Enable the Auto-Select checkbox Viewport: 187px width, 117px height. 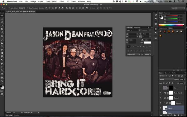pyautogui.click(x=9, y=8)
